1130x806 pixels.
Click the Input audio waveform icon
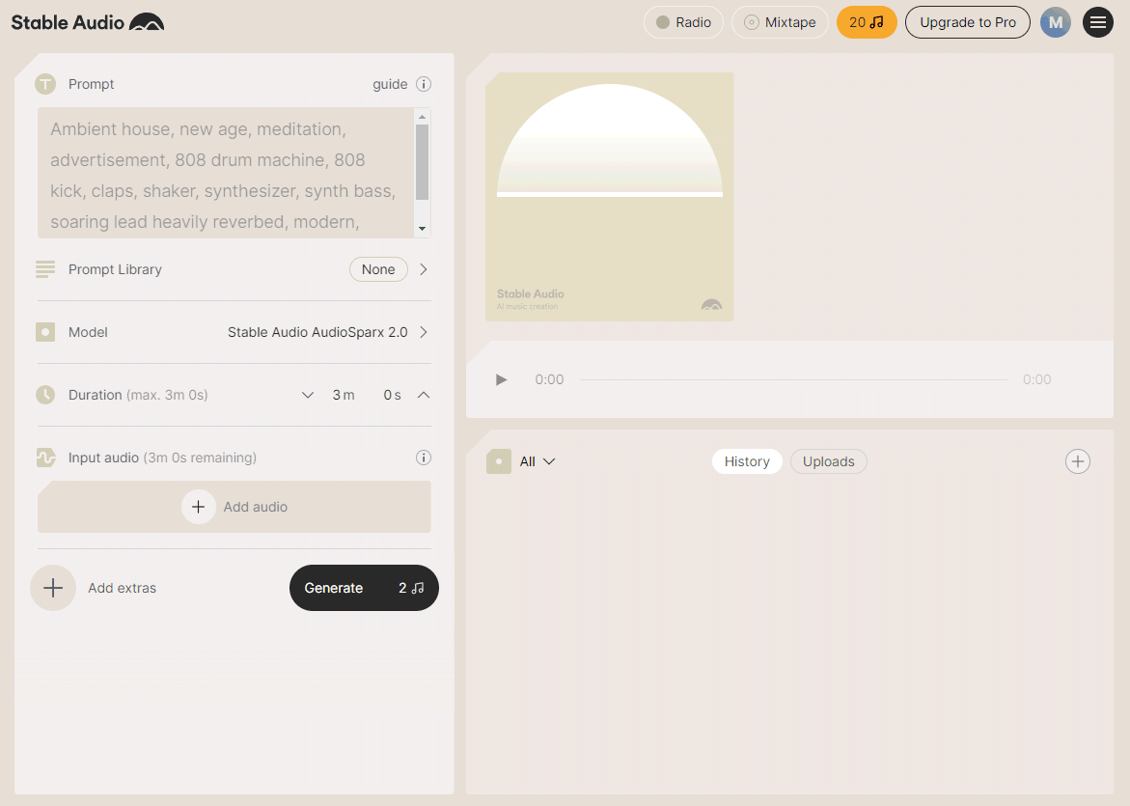[45, 458]
